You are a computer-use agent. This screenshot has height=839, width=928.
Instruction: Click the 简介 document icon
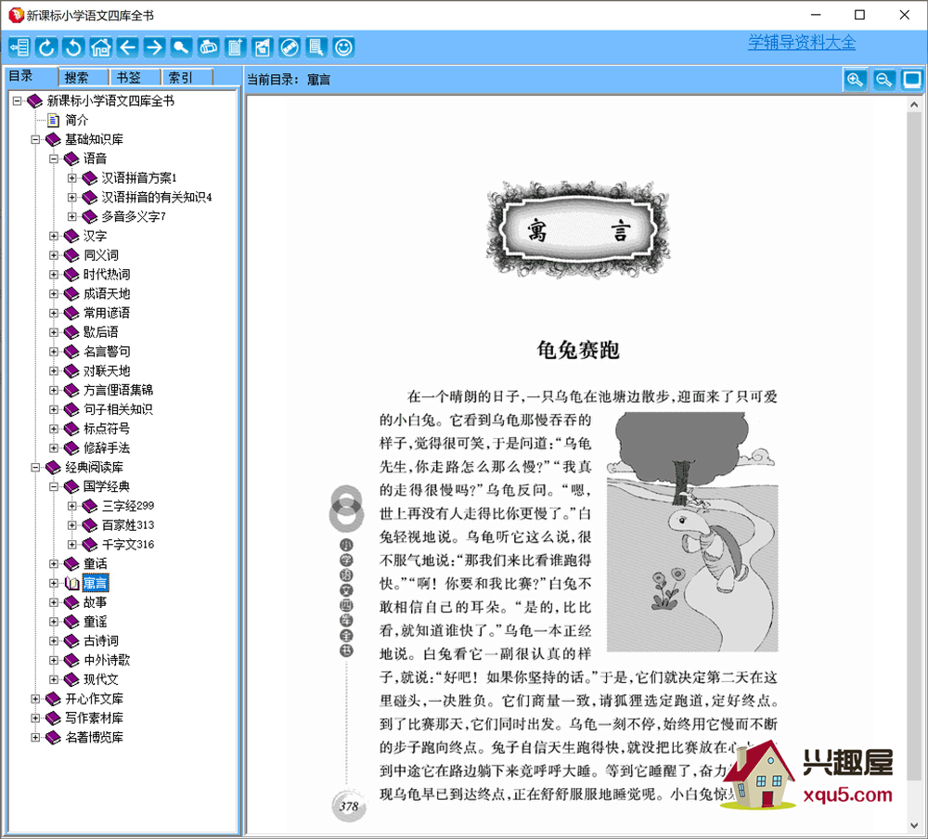coord(53,121)
